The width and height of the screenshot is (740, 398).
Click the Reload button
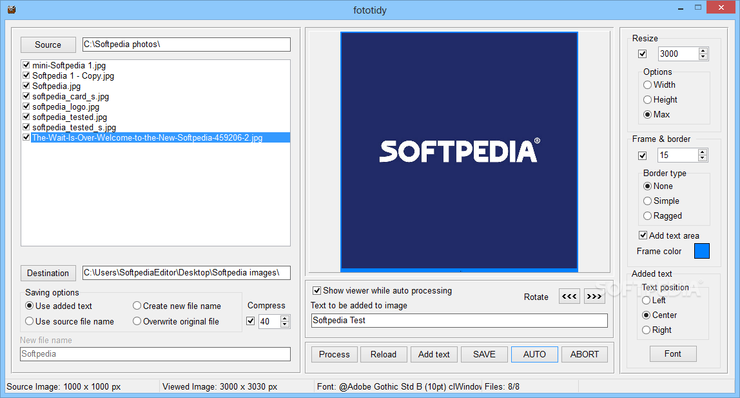click(383, 354)
